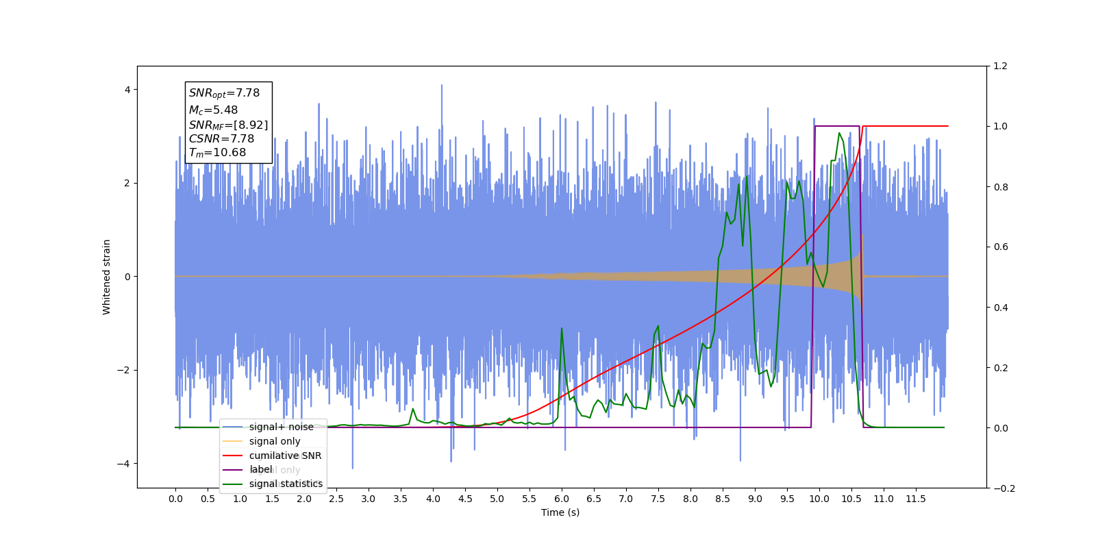Click the x-axis tick label 10.5

tap(851, 499)
